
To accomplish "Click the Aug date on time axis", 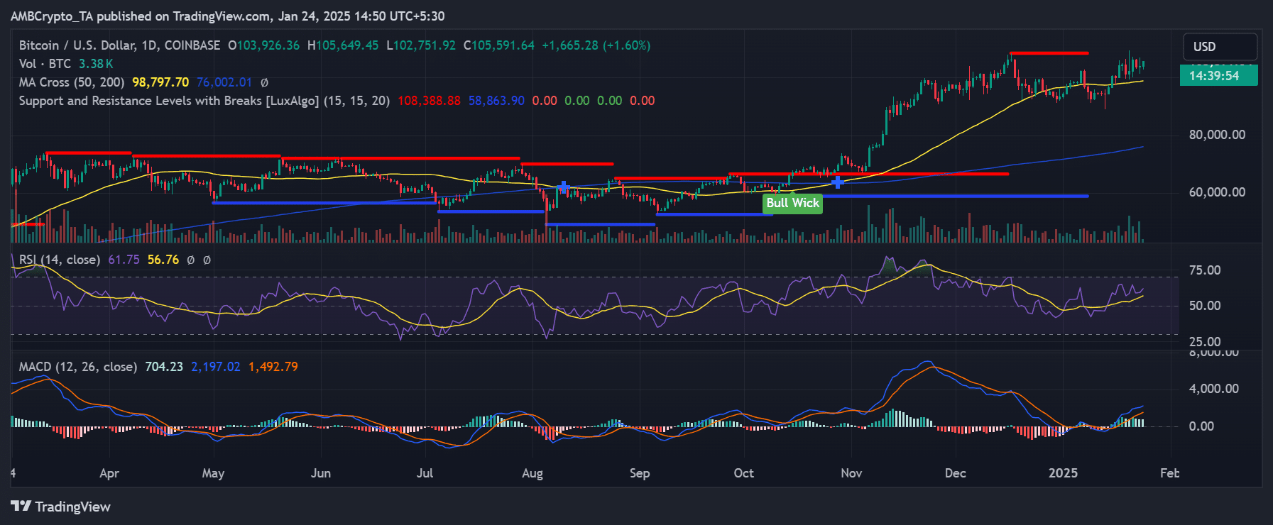I will pos(532,473).
